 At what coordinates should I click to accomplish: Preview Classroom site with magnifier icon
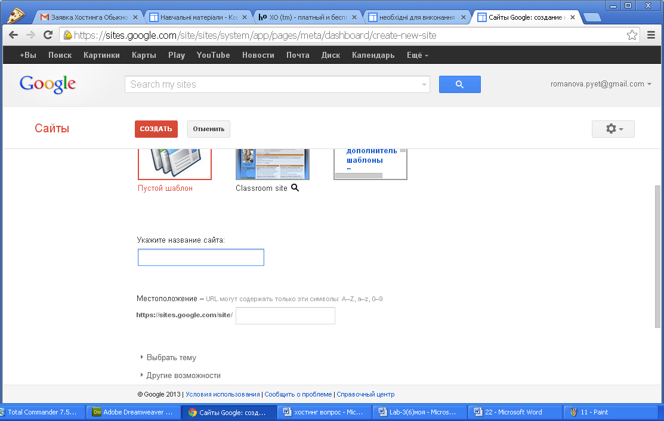tap(295, 187)
